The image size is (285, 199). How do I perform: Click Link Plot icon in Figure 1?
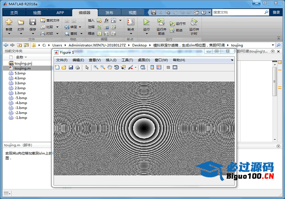pyautogui.click(x=143, y=68)
